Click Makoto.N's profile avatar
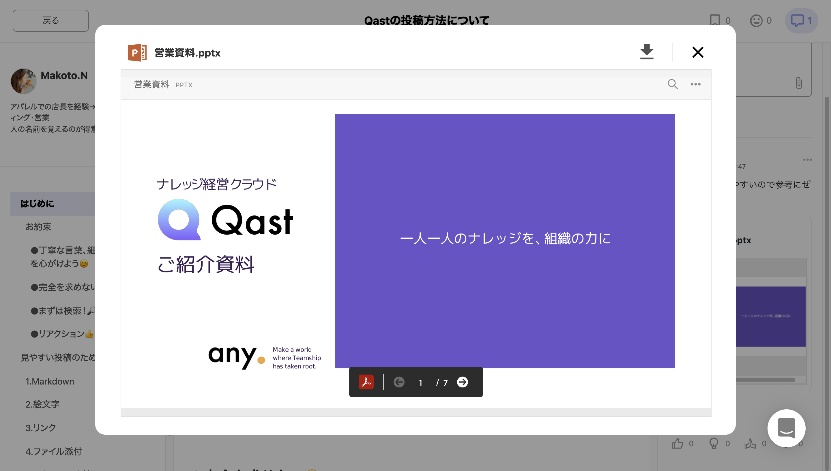The height and width of the screenshot is (471, 831). (24, 81)
